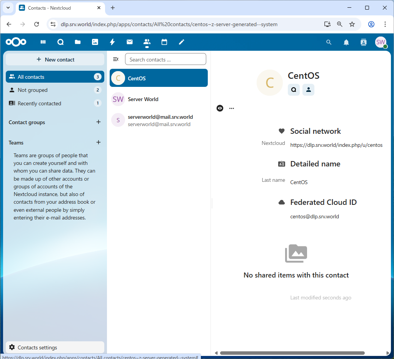This screenshot has height=359, width=394.
Task: Create a new team with plus
Action: point(98,142)
